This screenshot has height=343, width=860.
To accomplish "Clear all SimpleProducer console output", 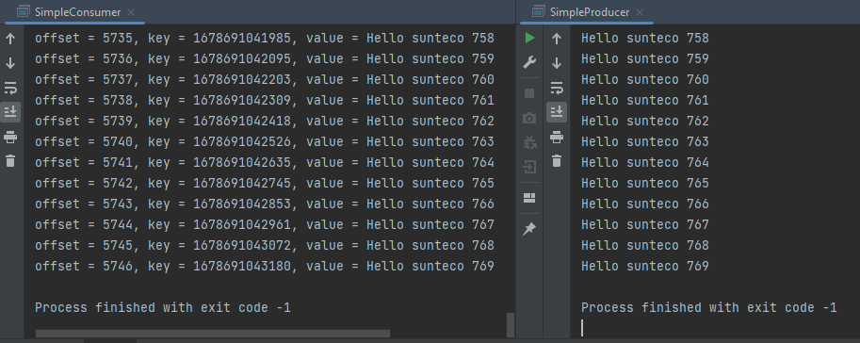I will tap(557, 161).
